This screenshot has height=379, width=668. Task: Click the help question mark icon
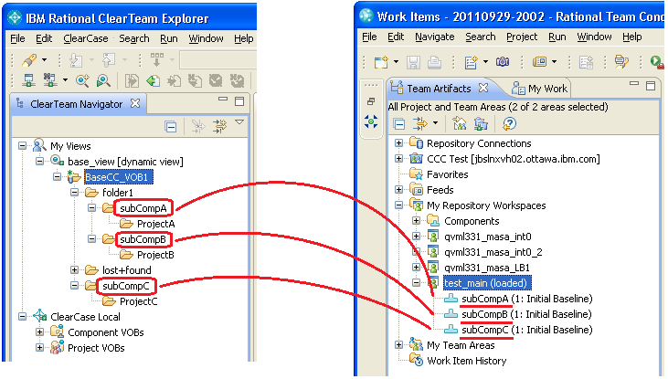pyautogui.click(x=510, y=124)
